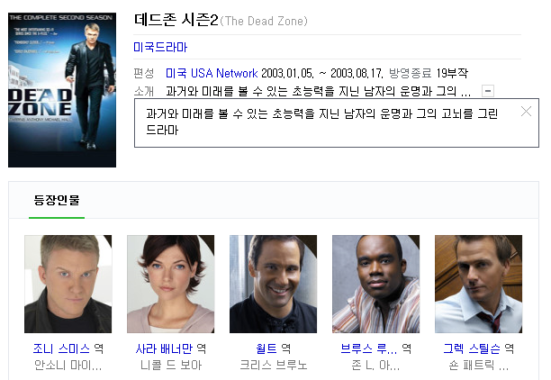The width and height of the screenshot is (551, 380).
Task: Click the 사라 배너만 role link
Action: [164, 348]
